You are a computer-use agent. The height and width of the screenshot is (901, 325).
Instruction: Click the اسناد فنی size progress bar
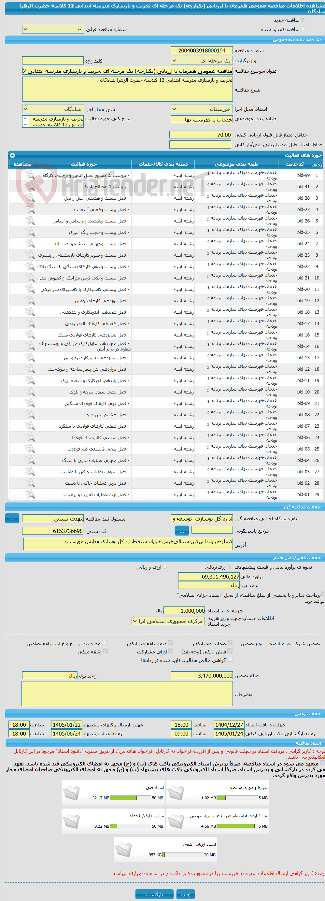tap(131, 798)
